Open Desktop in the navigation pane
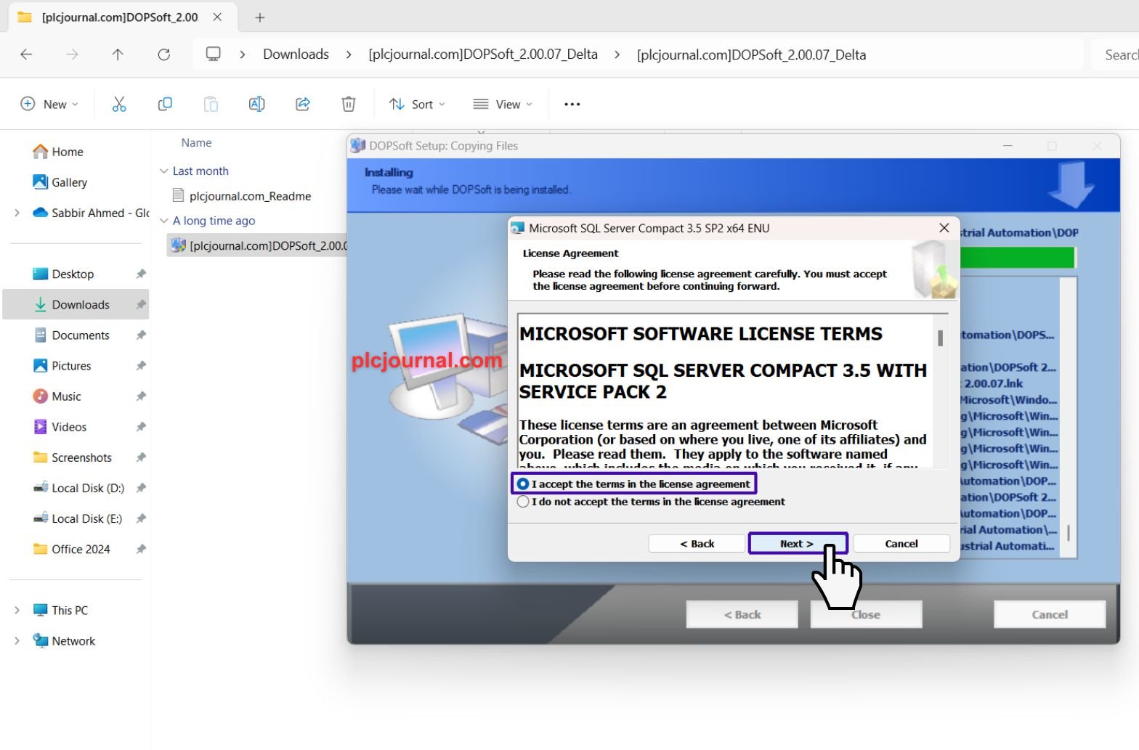1139x750 pixels. coord(63,274)
